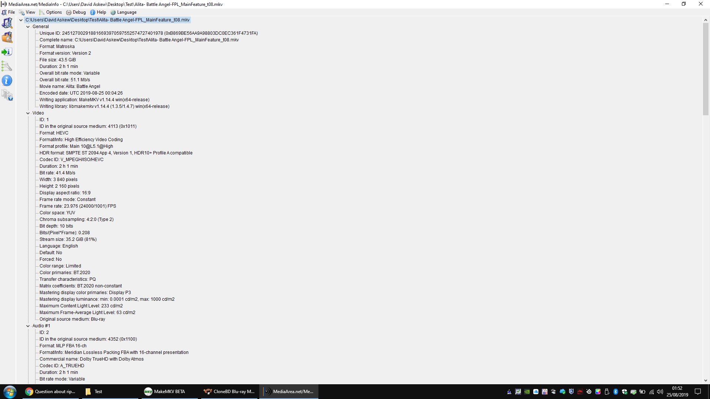Collapse the Video section

click(x=28, y=113)
